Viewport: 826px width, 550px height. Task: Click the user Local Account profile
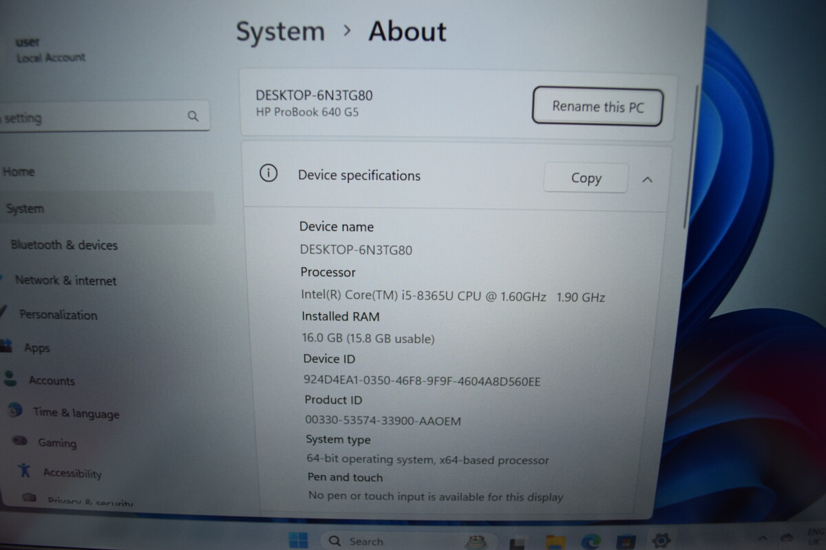(50, 50)
